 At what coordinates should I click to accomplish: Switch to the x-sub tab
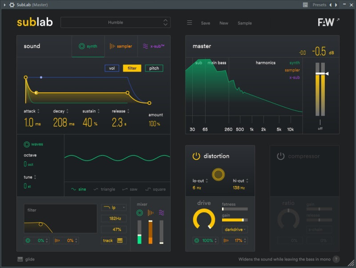[154, 46]
